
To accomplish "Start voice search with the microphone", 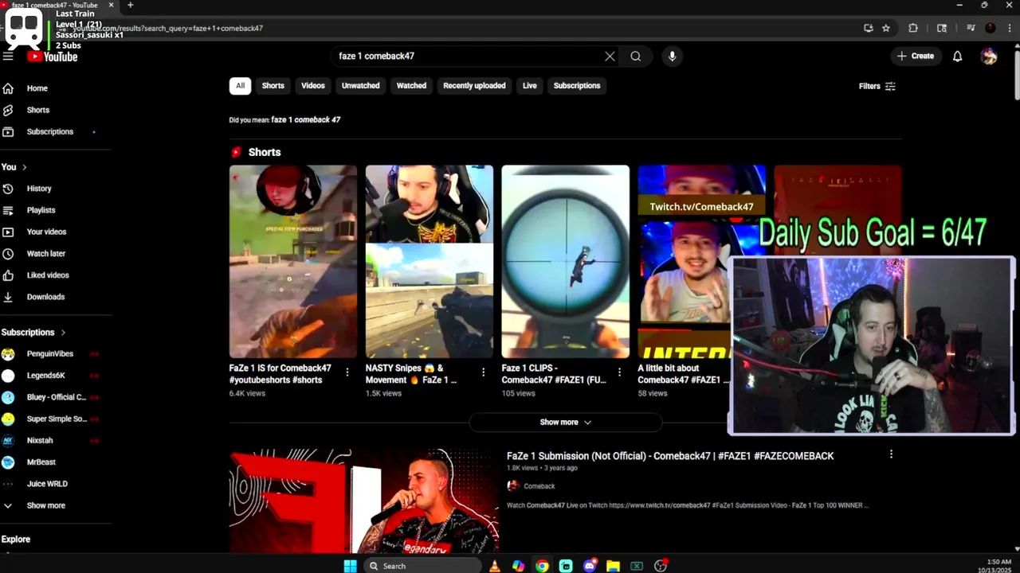I will pyautogui.click(x=672, y=56).
